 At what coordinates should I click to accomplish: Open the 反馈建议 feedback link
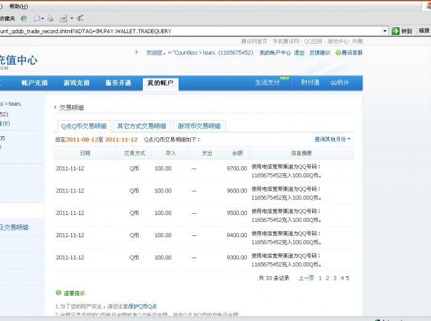(x=320, y=52)
